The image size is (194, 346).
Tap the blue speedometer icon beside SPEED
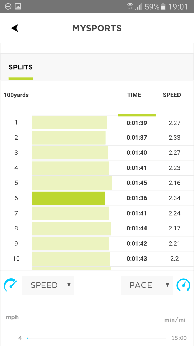10,285
